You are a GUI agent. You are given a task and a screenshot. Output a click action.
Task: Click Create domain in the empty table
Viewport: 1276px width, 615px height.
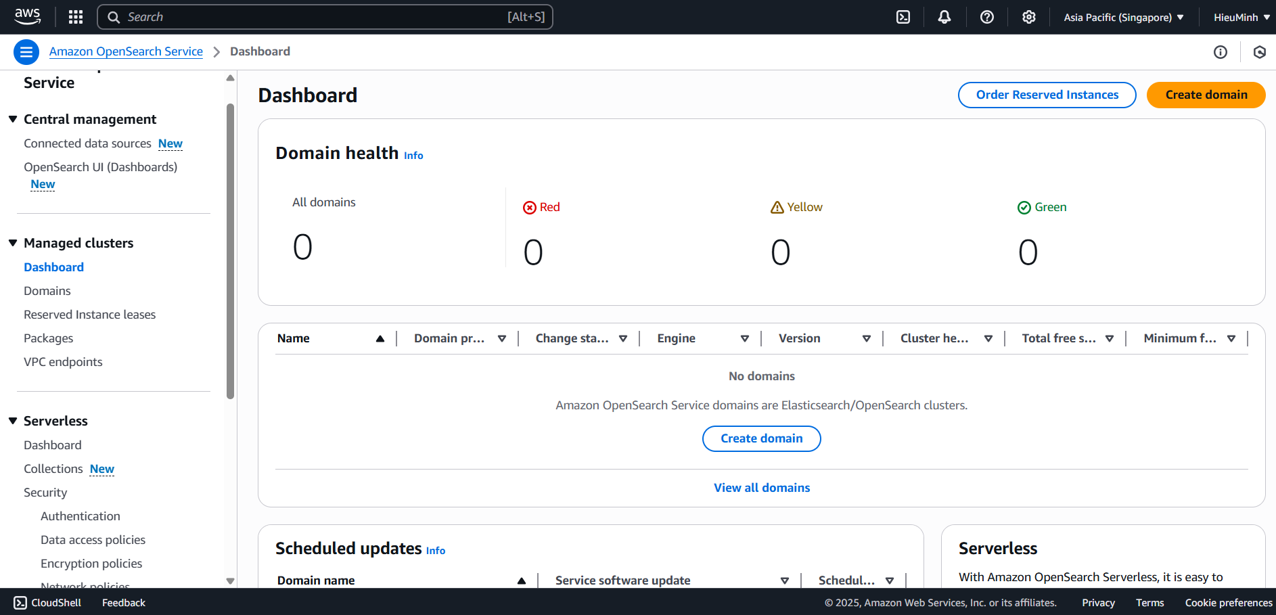(762, 438)
